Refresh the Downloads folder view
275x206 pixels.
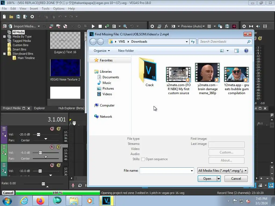(193, 42)
